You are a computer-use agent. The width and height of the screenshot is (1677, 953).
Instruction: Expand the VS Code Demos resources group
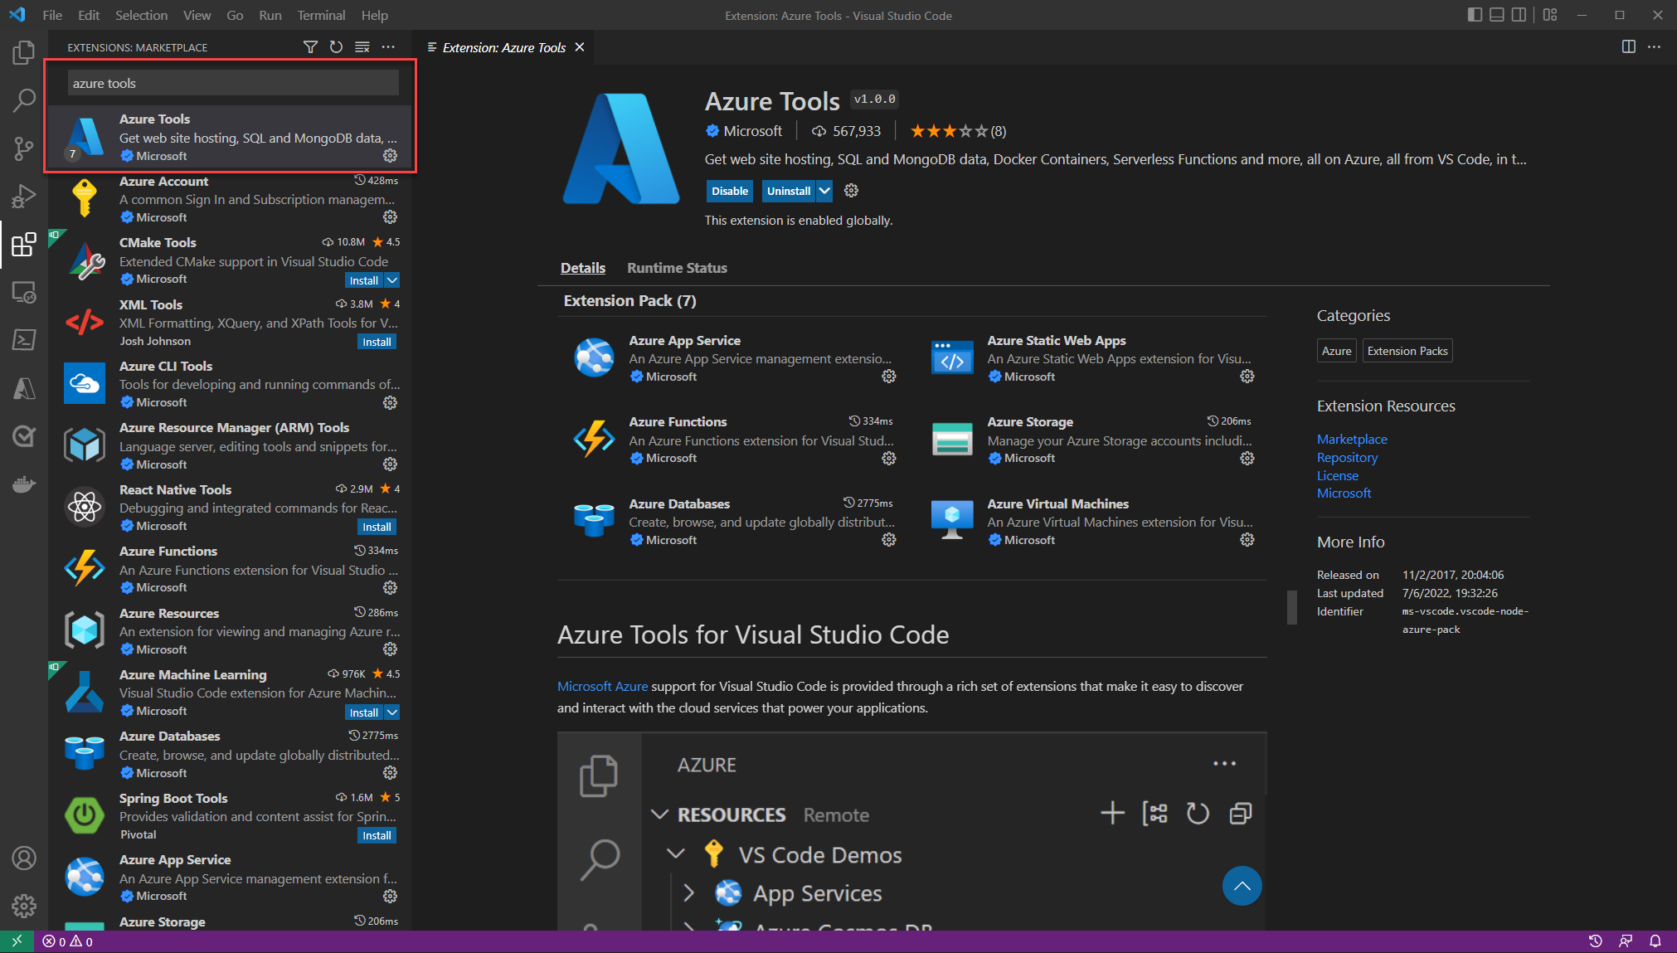pos(672,854)
